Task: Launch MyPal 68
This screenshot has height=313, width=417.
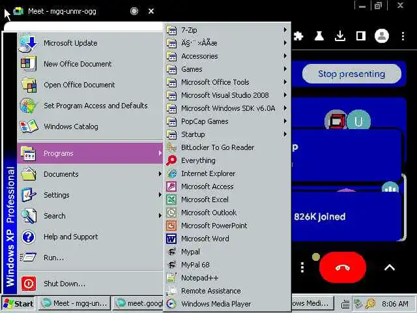Action: click(x=227, y=265)
